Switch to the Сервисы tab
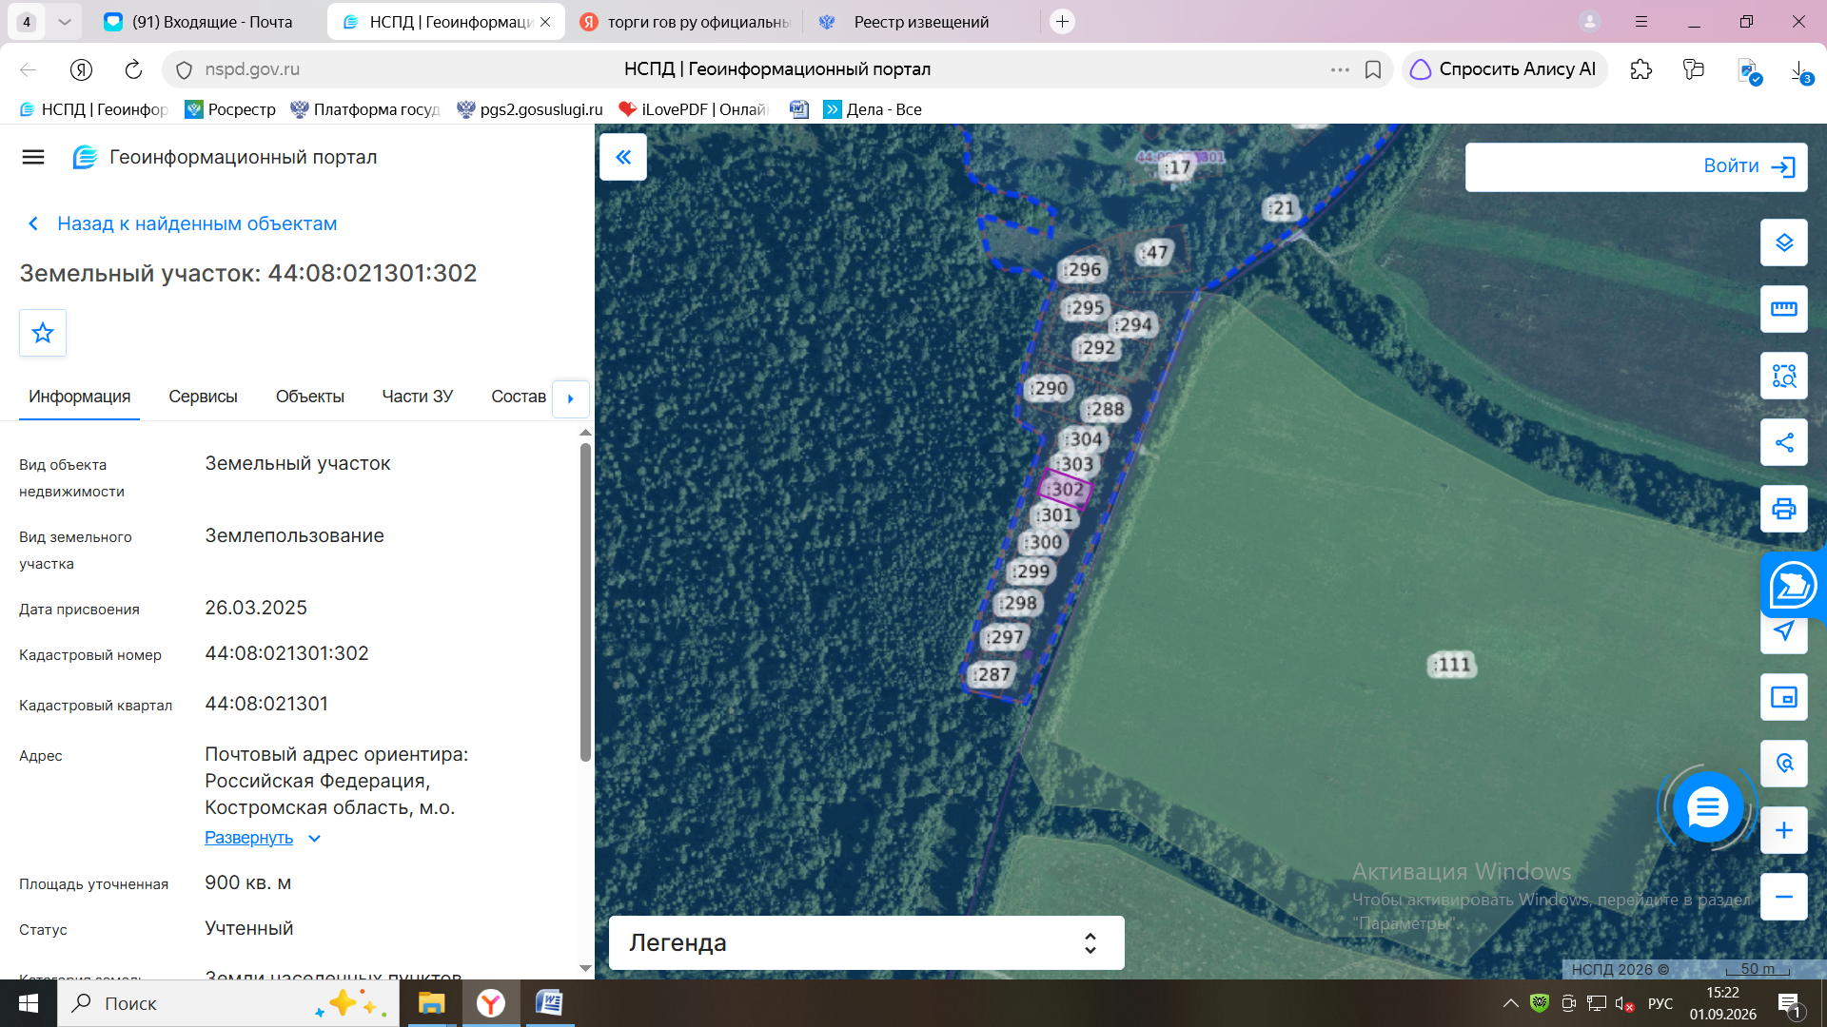 click(203, 397)
